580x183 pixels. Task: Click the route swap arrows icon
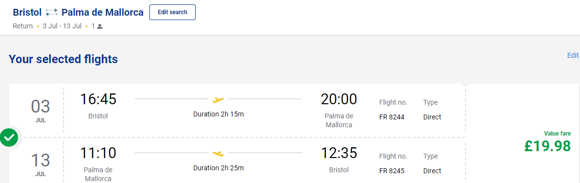click(52, 13)
